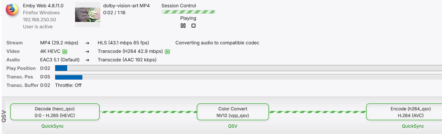Click the chip icon after Transcode H264
Image resolution: width=442 pixels, height=134 pixels.
click(x=167, y=52)
